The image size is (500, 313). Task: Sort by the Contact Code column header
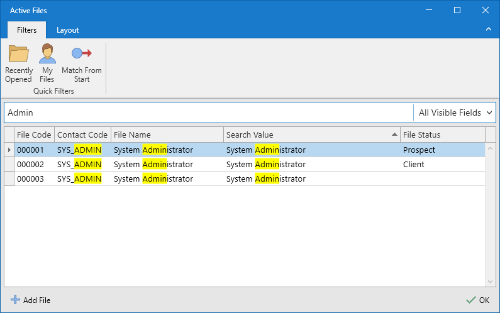82,135
